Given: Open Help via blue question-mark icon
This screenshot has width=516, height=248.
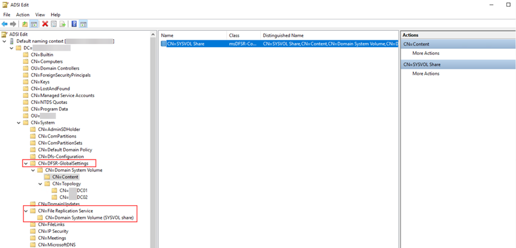Looking at the screenshot, I should (74, 24).
